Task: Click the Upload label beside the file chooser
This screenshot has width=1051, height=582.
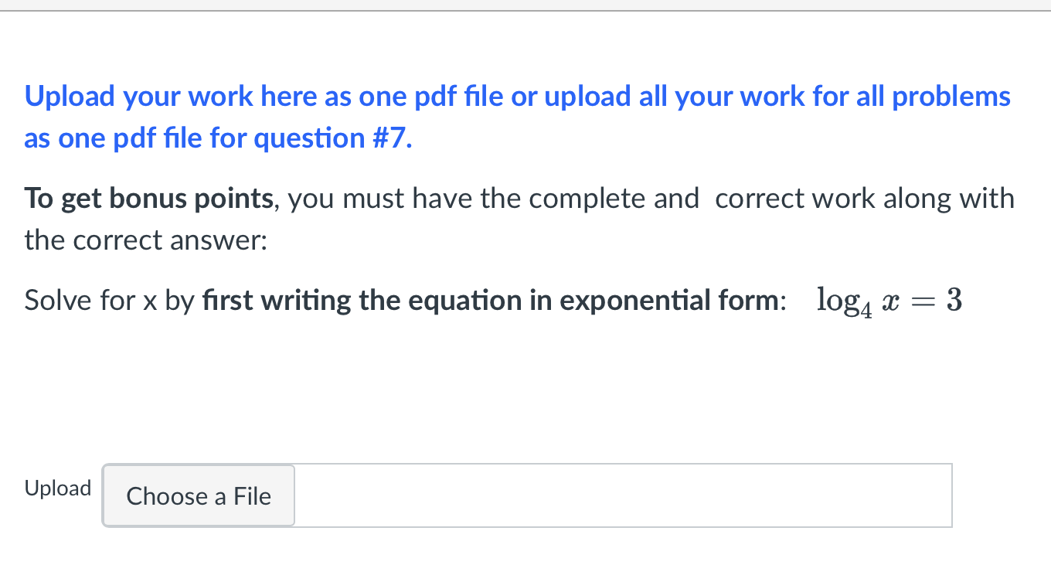Action: coord(57,488)
